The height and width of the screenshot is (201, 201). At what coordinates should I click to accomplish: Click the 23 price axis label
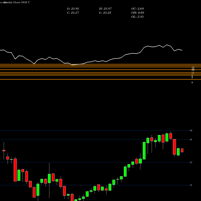coord(191,162)
